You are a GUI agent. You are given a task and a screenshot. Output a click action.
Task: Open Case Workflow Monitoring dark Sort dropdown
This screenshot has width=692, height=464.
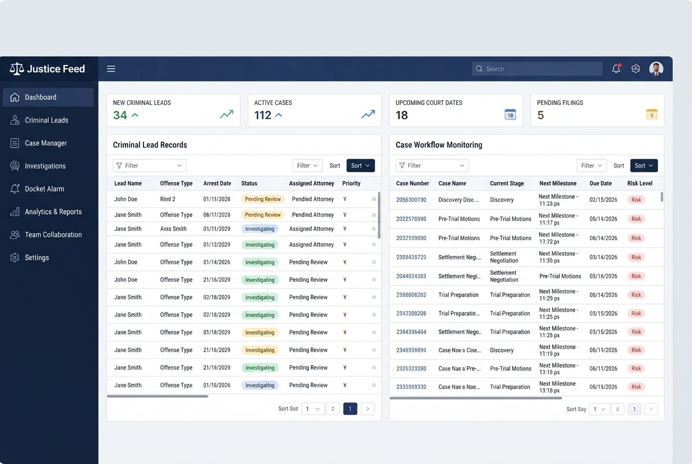pyautogui.click(x=644, y=166)
